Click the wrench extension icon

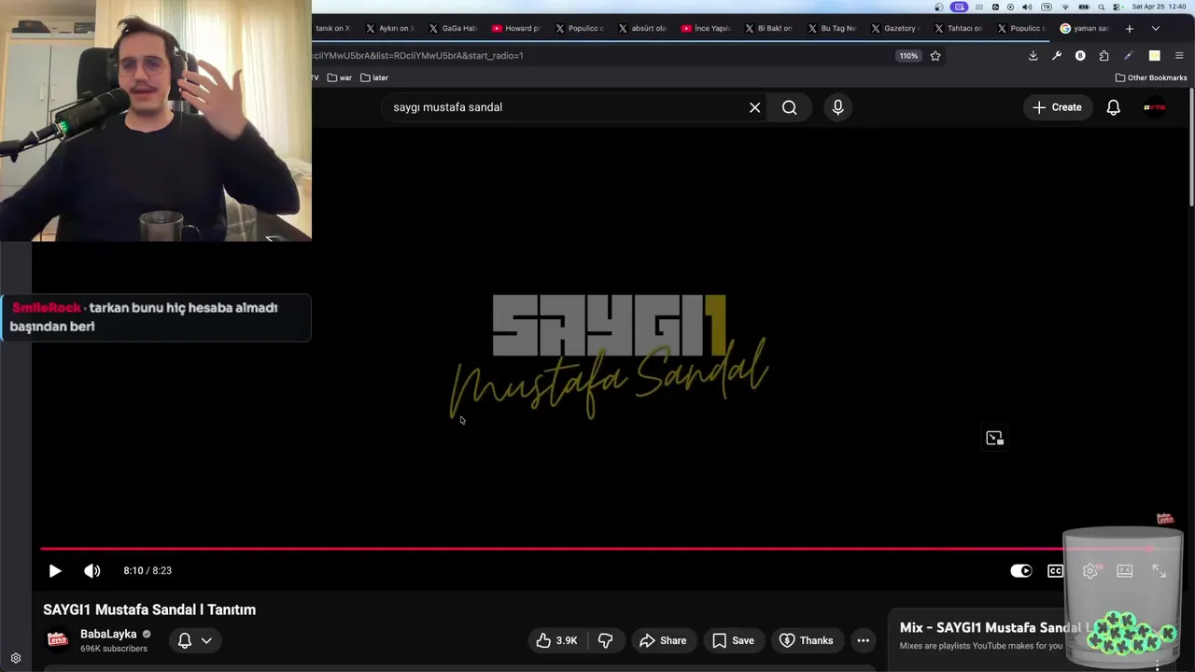(1057, 56)
